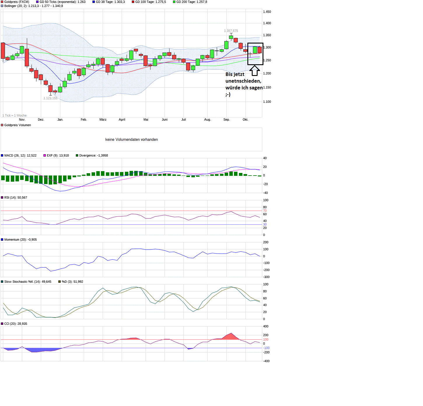The width and height of the screenshot is (423, 406).
Task: Click the Goldpreis (FXCM) legend icon
Action: click(x=2, y=2)
